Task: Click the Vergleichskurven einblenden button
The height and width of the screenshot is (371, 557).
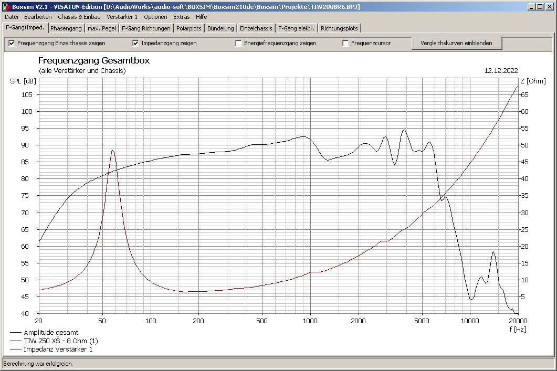Action: click(x=456, y=43)
